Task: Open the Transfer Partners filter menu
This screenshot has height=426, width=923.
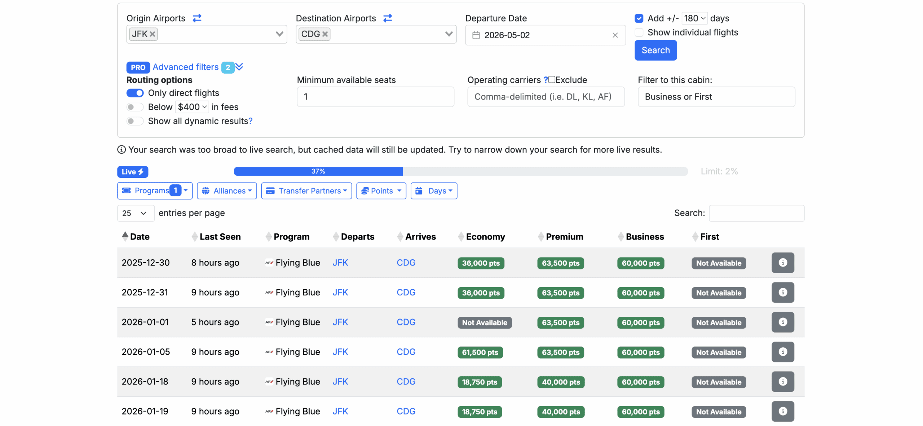Action: [306, 191]
